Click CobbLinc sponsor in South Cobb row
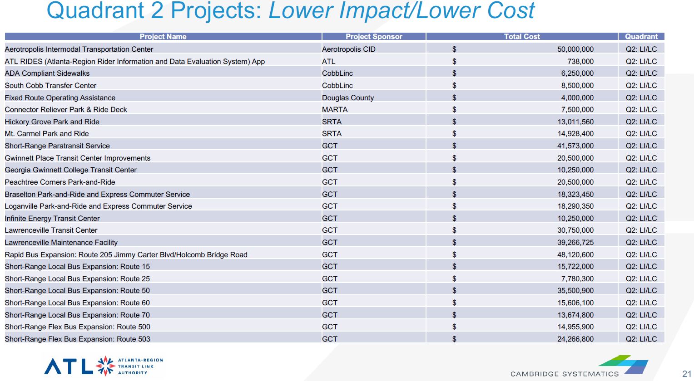Image resolution: width=694 pixels, height=381 pixels. click(337, 85)
